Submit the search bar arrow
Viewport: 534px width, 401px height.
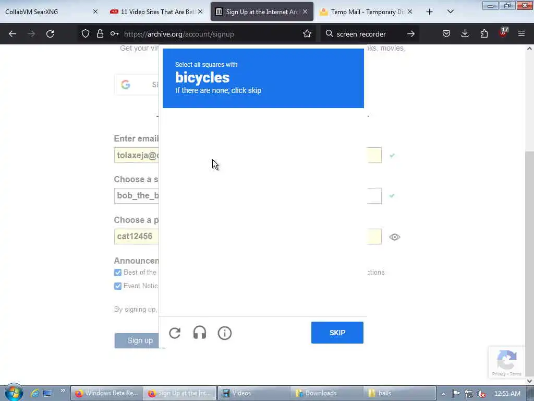tap(411, 34)
